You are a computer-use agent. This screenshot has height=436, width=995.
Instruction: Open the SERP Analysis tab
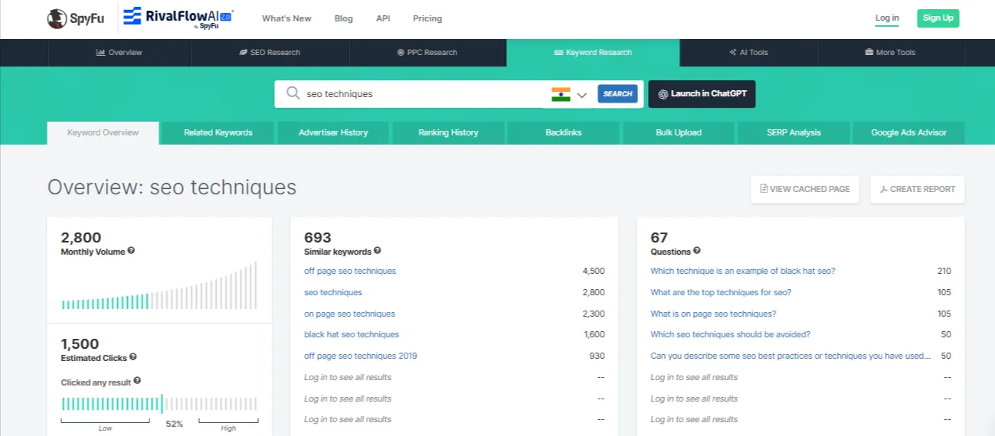click(x=793, y=132)
